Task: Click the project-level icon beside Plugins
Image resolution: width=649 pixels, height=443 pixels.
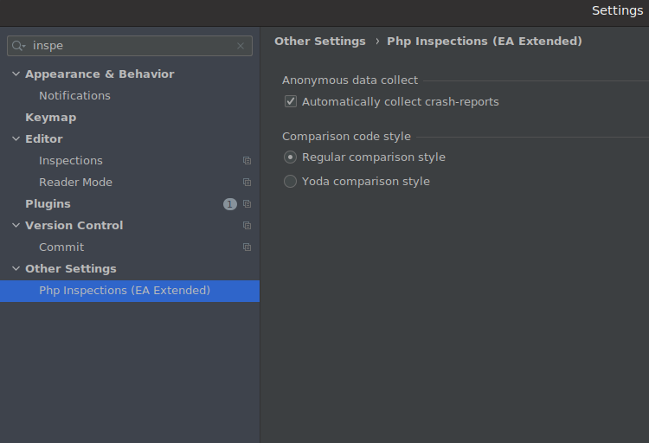Action: [247, 204]
